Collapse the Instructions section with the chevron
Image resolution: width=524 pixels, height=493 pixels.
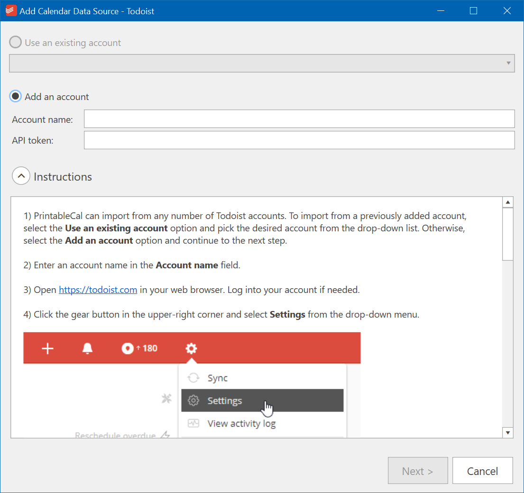point(21,176)
